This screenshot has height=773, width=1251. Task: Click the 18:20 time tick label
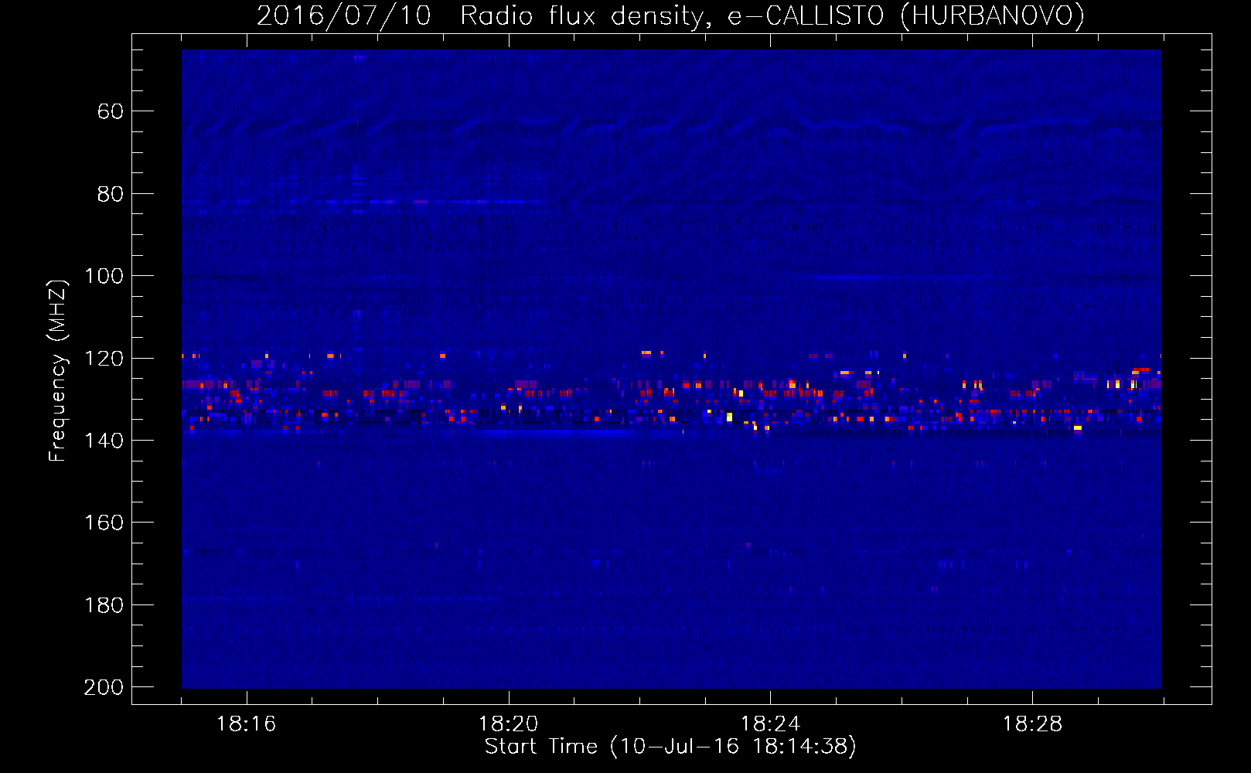click(x=508, y=724)
